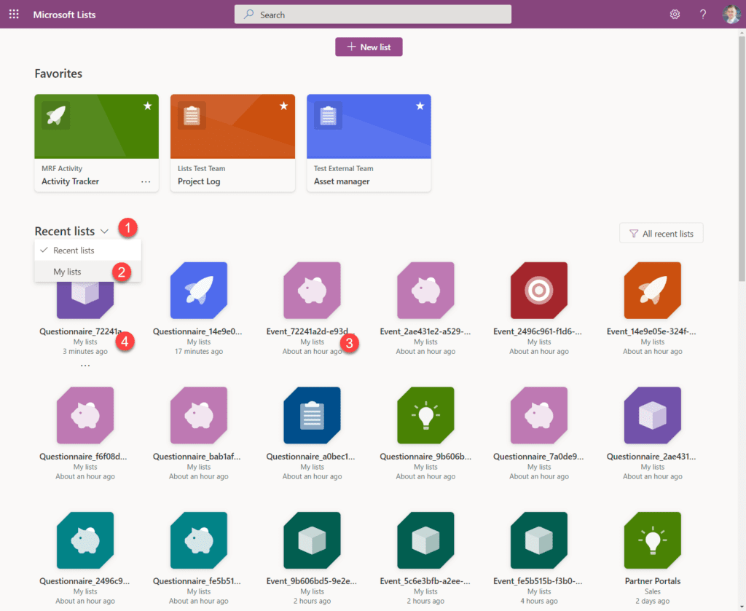
Task: Unfavorite the Asset manager star
Action: [420, 106]
